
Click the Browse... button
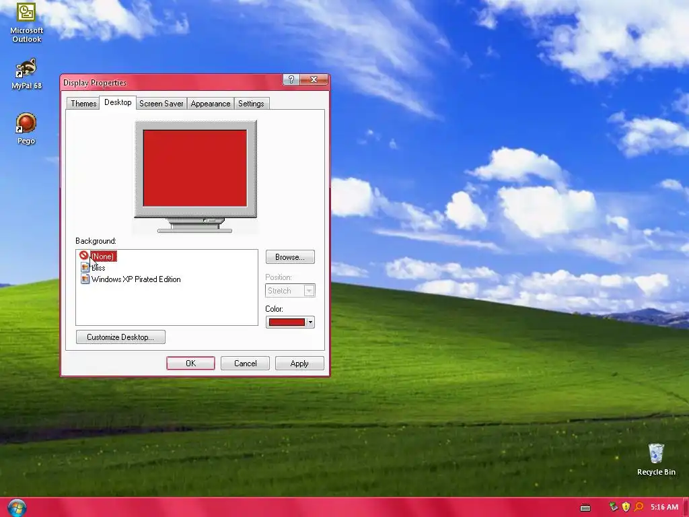[x=290, y=257]
